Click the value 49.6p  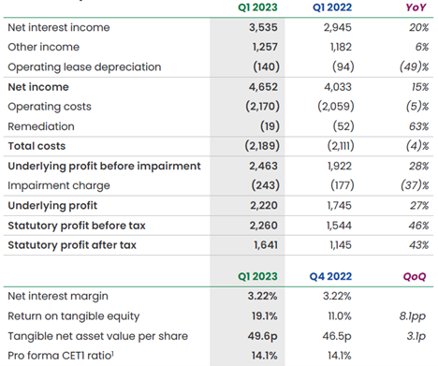coord(263,336)
